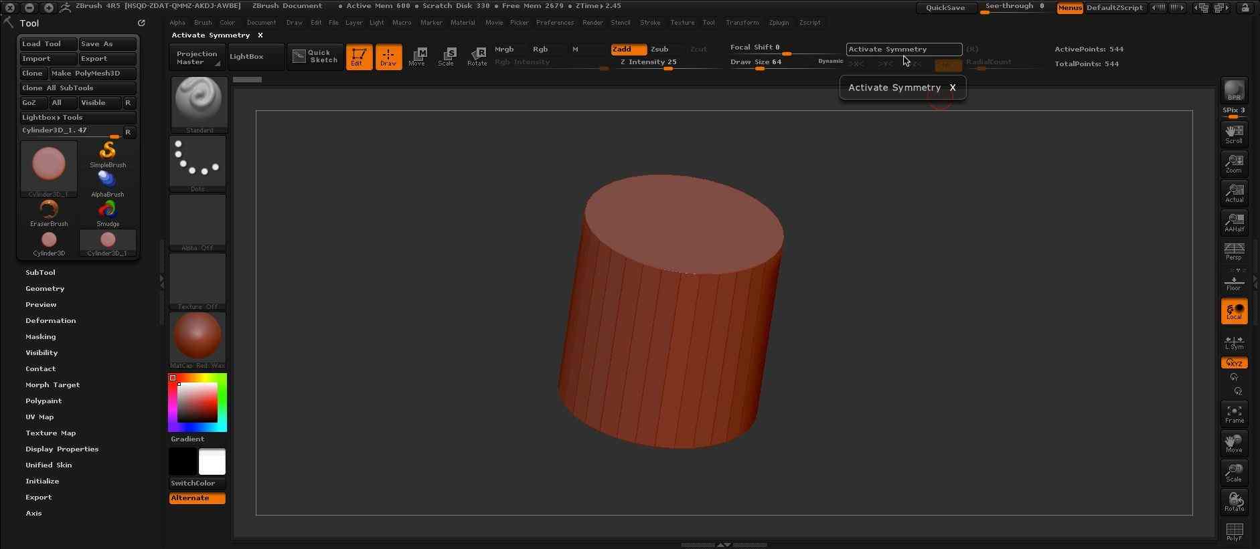This screenshot has width=1260, height=549.
Task: Open the AAHalf view icon
Action: (x=1234, y=223)
